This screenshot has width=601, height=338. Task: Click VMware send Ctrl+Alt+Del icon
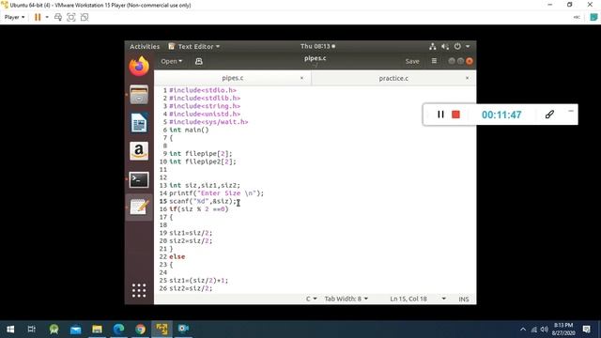coord(58,17)
